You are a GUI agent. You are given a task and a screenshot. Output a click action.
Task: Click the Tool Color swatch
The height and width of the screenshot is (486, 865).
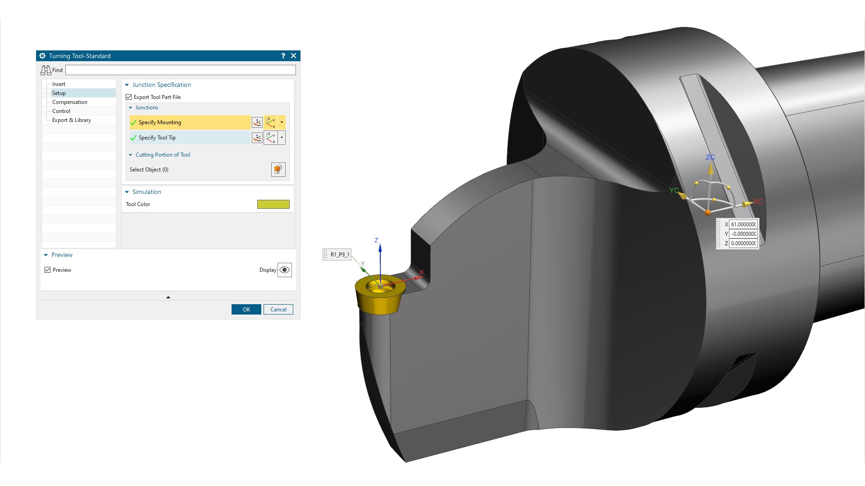pos(273,204)
